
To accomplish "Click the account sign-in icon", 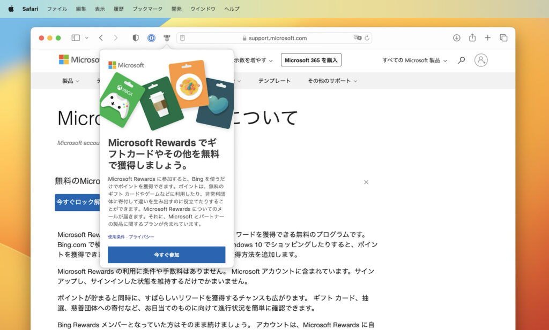I will [x=481, y=60].
